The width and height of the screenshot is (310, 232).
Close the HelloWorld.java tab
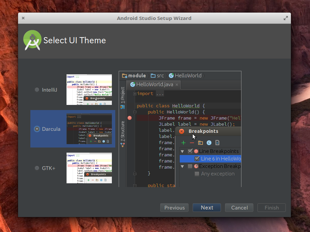[x=177, y=85]
